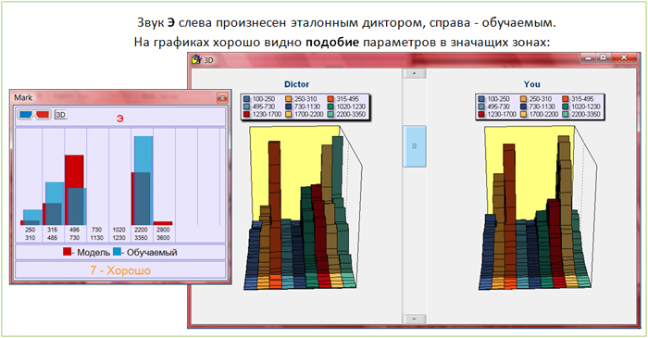Screen dimensions: 648x338
Task: Click the 2200-3350 text in You legend
Action: click(586, 114)
